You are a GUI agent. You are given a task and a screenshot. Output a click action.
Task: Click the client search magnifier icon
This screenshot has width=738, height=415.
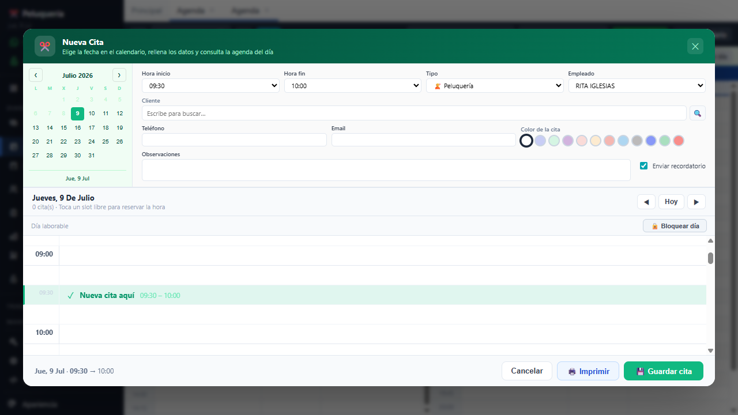click(x=698, y=113)
